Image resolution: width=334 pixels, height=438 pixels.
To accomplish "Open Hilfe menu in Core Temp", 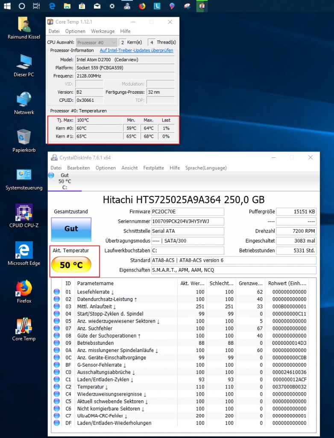I will [x=125, y=31].
